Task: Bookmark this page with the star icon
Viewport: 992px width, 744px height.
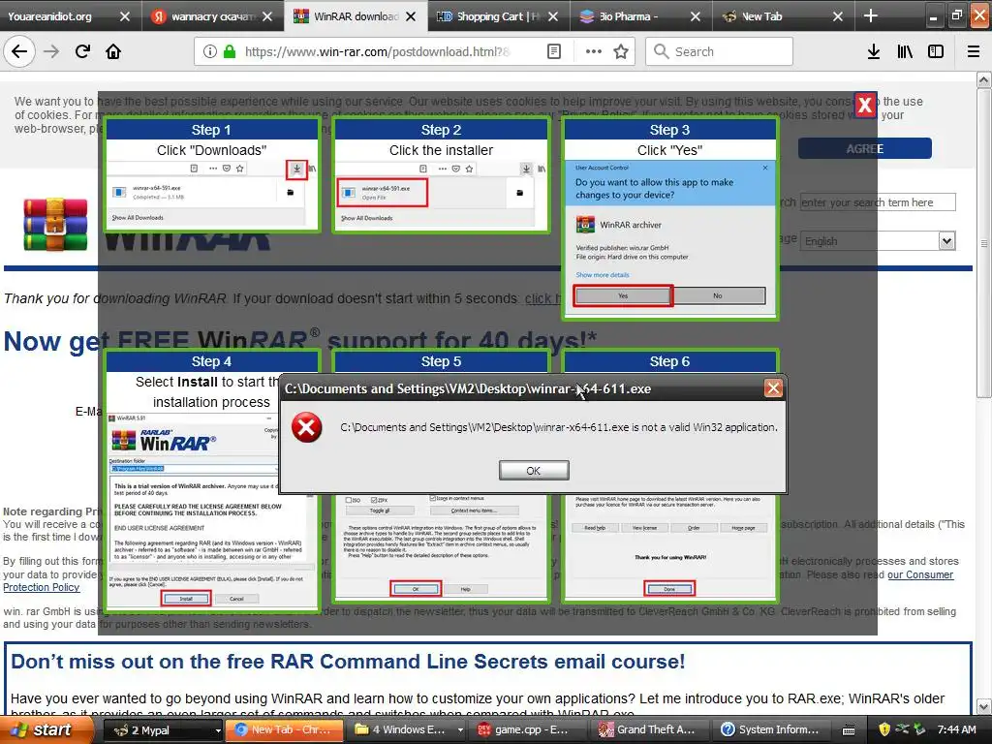Action: pyautogui.click(x=621, y=51)
